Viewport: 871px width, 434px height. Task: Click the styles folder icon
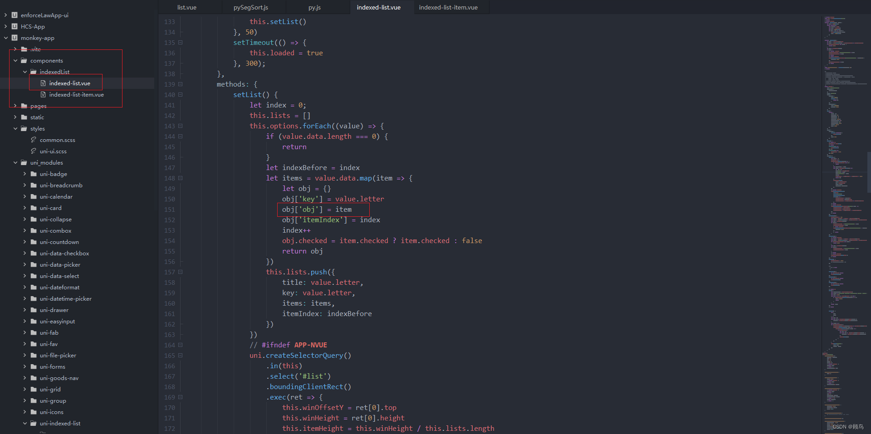pos(24,128)
